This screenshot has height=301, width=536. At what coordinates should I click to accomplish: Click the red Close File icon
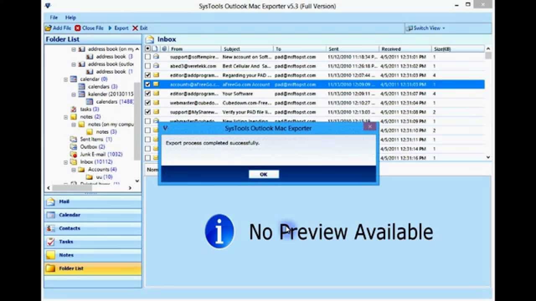pos(78,28)
